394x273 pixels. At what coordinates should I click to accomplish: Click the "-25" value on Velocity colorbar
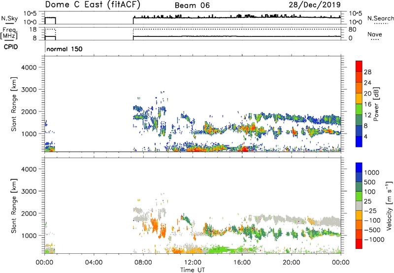coord(370,211)
